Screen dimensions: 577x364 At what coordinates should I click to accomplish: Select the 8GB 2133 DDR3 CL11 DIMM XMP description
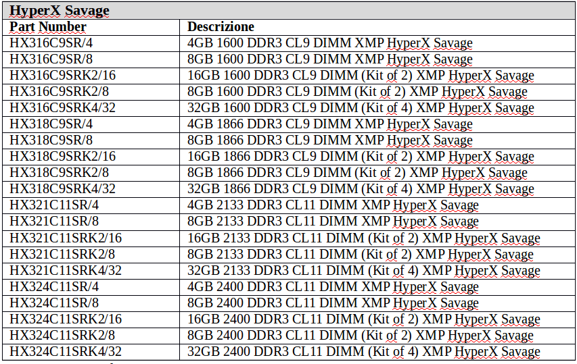333,222
